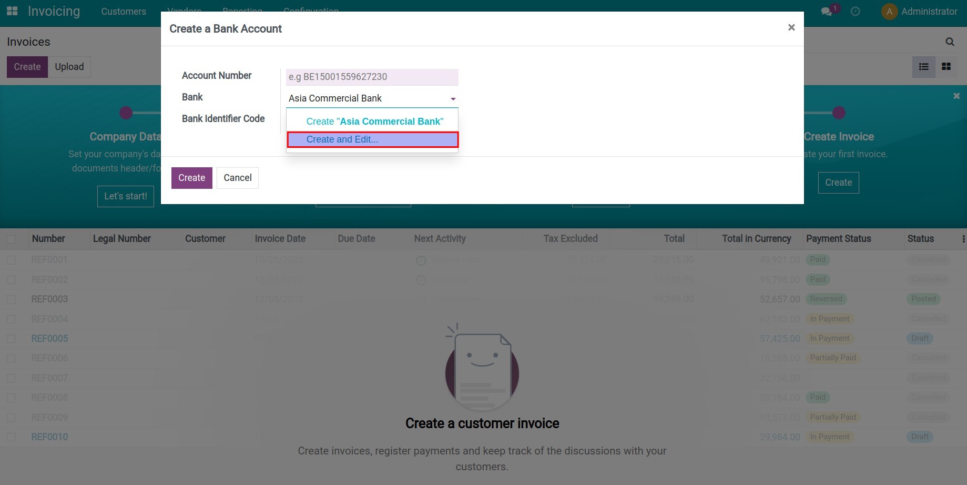
Task: Switch to kanban view of invoices
Action: [946, 67]
